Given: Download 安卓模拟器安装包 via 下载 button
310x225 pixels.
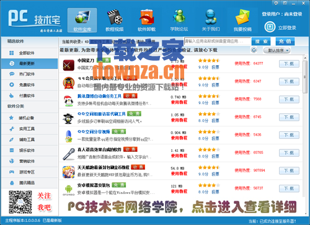Looking at the screenshot, I should 289,188.
